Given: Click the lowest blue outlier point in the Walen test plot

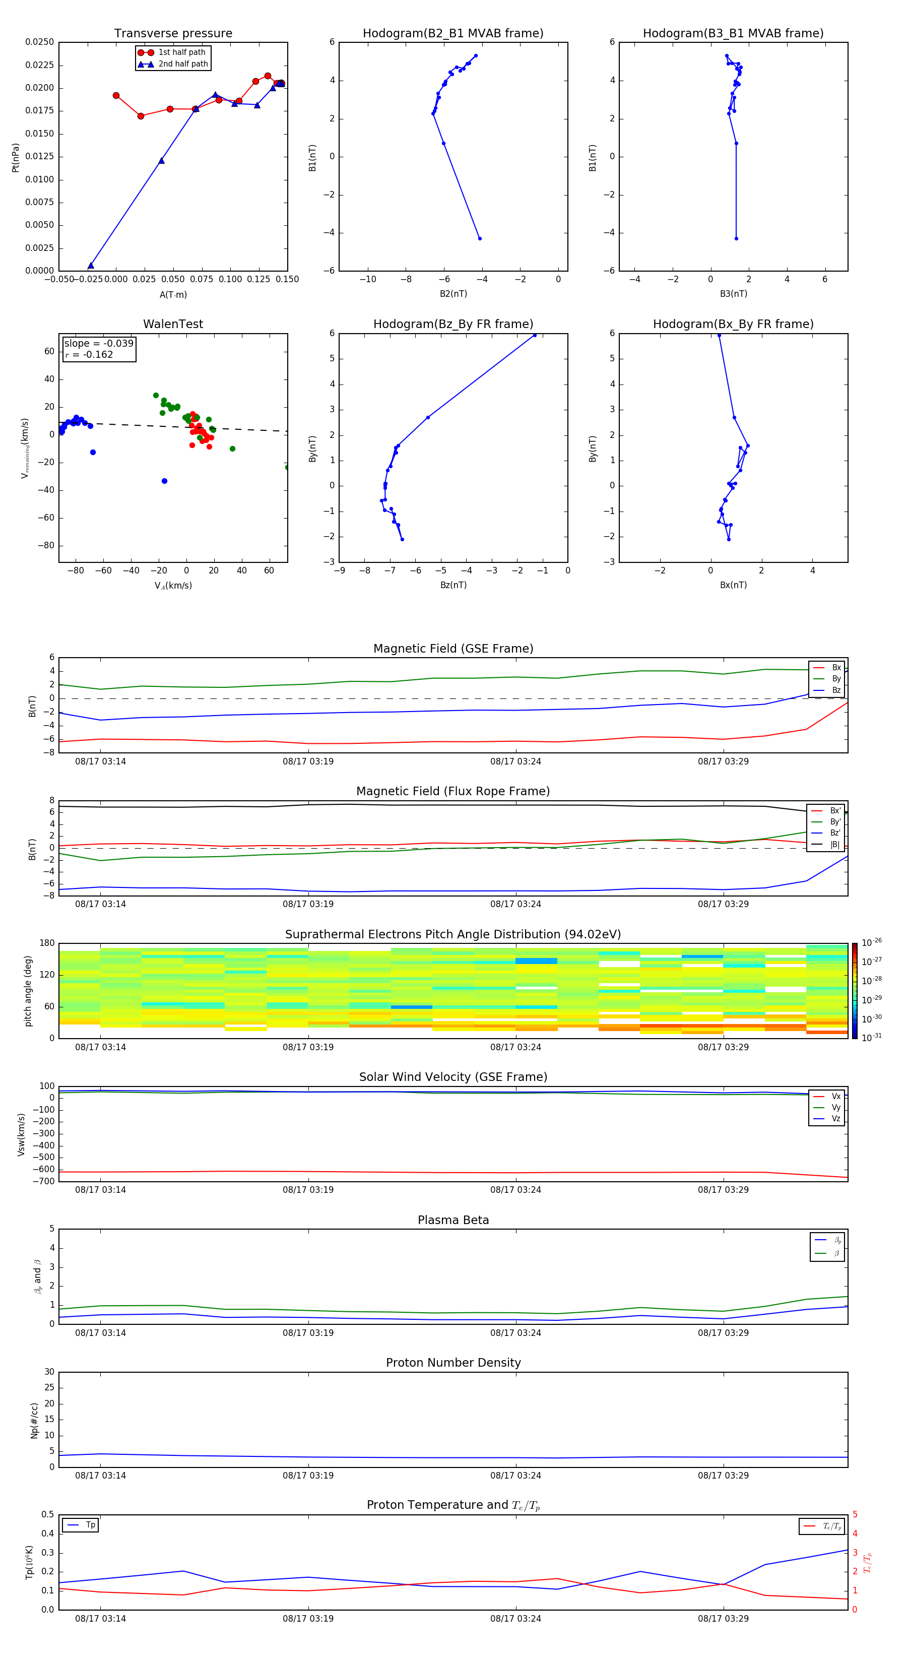Looking at the screenshot, I should [165, 481].
